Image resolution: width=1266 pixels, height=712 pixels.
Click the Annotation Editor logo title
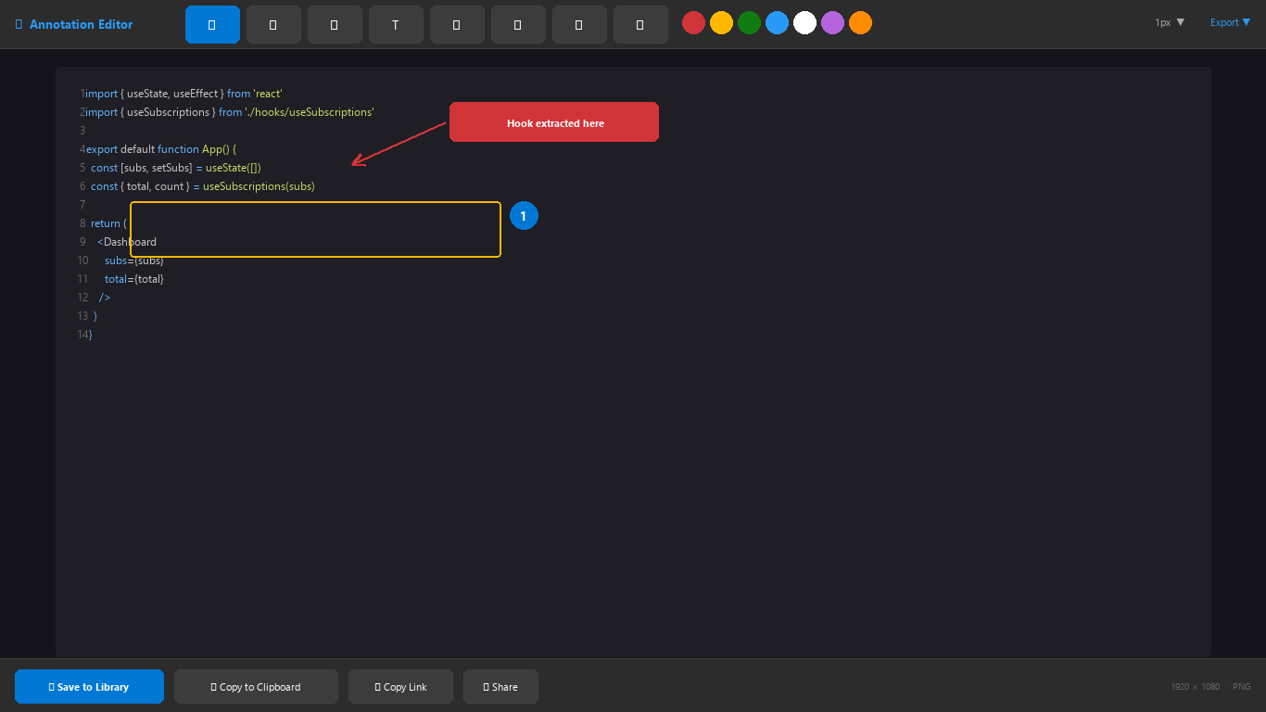click(x=74, y=24)
